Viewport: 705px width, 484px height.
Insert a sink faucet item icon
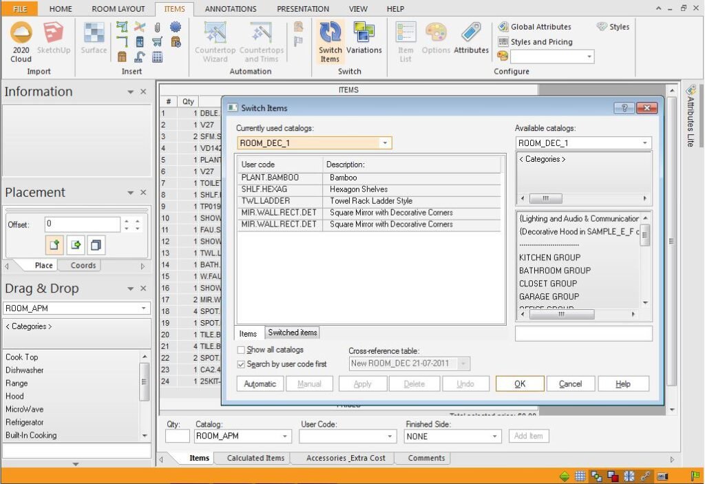pyautogui.click(x=140, y=56)
